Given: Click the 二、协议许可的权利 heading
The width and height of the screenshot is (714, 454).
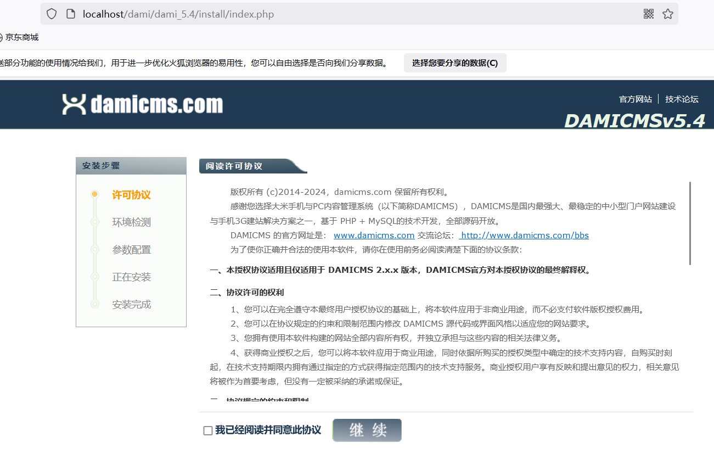Looking at the screenshot, I should (x=247, y=292).
